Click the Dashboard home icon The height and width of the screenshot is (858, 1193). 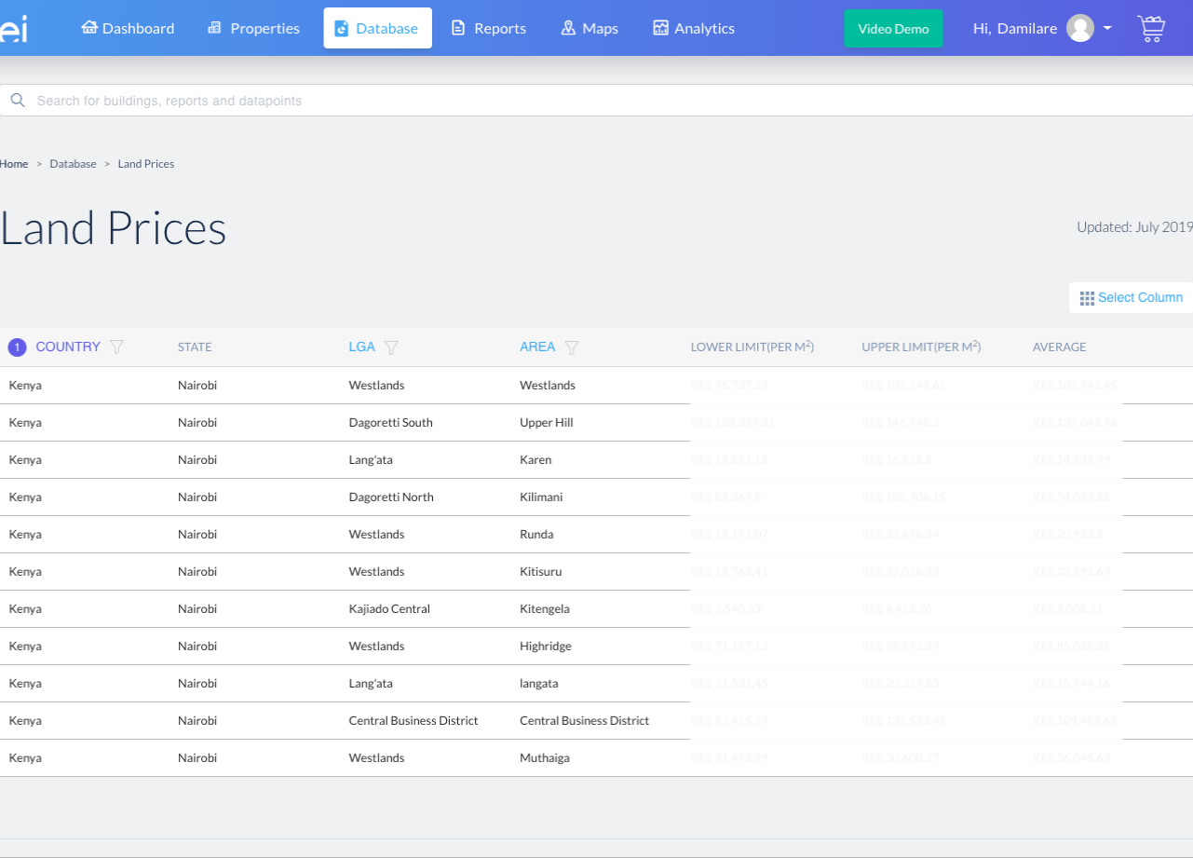point(88,28)
